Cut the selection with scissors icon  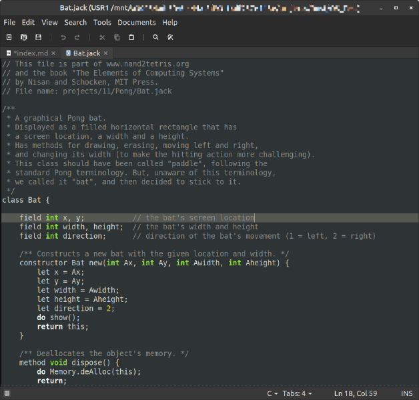click(102, 37)
